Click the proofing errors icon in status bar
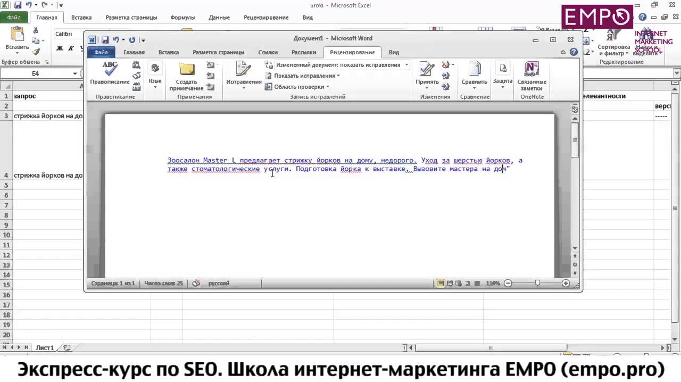The height and width of the screenshot is (382, 681). coord(196,284)
